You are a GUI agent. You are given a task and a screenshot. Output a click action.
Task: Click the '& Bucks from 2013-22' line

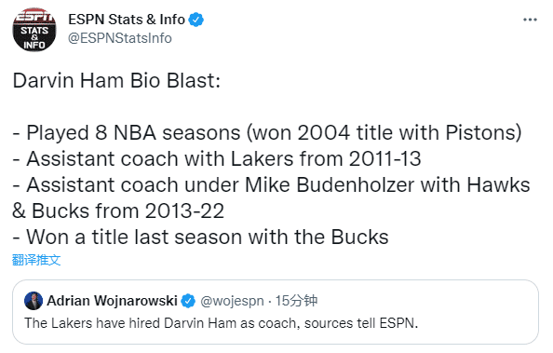tap(118, 211)
